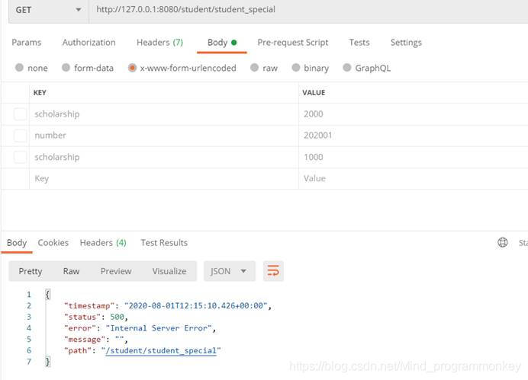Click the value 1000 cell
The width and height of the screenshot is (528, 380).
pos(414,157)
